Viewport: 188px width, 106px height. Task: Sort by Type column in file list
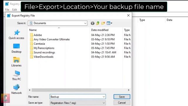click(127, 30)
